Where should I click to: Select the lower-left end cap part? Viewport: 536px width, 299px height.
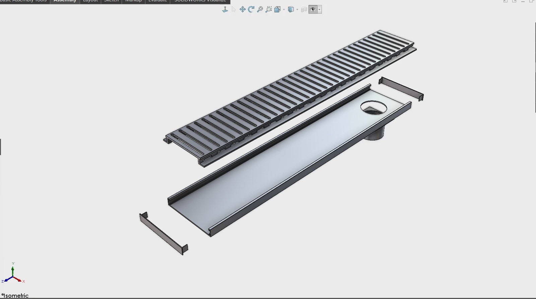pyautogui.click(x=163, y=233)
